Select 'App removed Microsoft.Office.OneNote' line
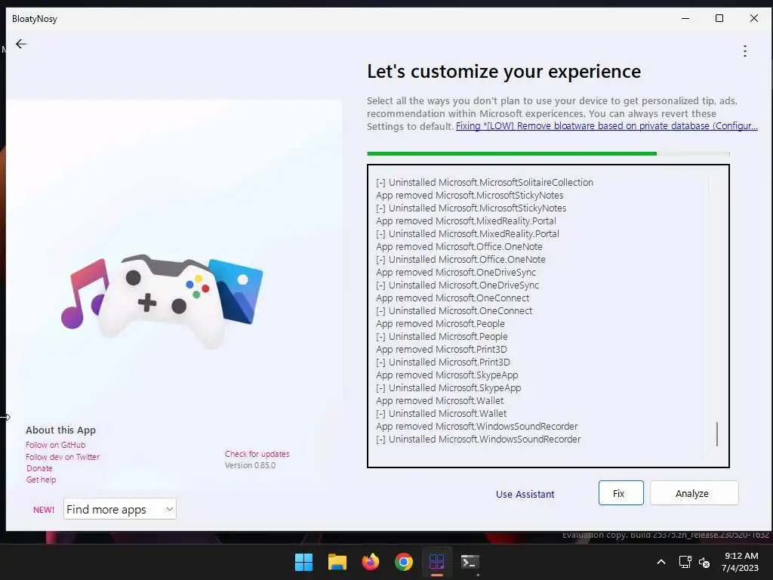 point(459,247)
